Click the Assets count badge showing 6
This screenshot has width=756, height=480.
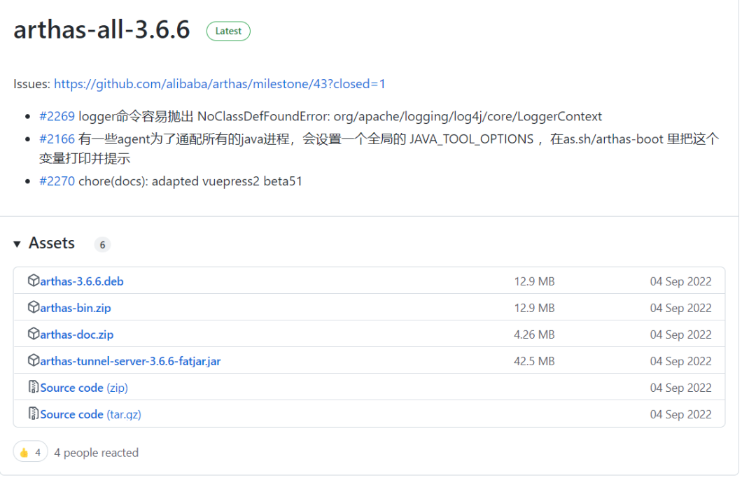click(x=102, y=245)
